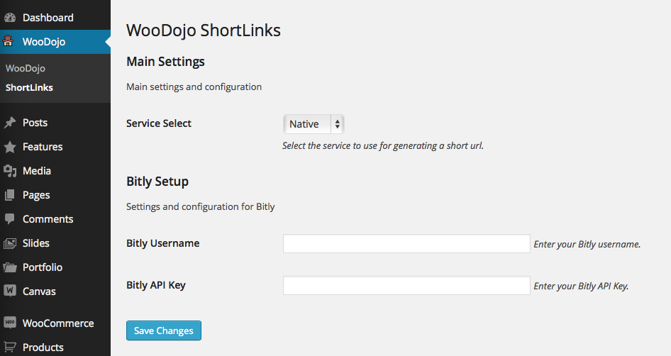Viewport: 671px width, 356px height.
Task: Click the Canvas W icon
Action: pyautogui.click(x=10, y=291)
